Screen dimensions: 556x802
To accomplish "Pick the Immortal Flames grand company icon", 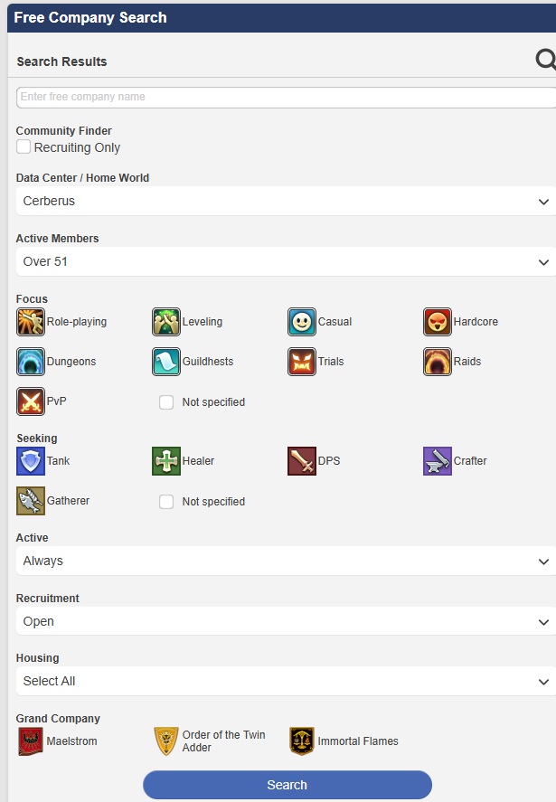I will (302, 741).
